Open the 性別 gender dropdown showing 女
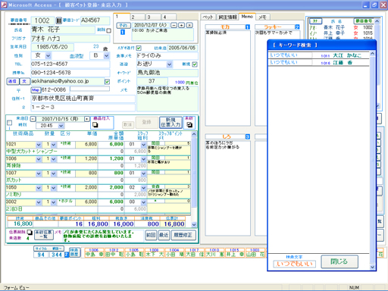The width and height of the screenshot is (388, 291). (48, 55)
